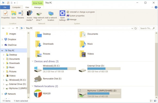This screenshot has width=158, height=103.
Task: Click the Search This PC field
Action: click(x=147, y=28)
